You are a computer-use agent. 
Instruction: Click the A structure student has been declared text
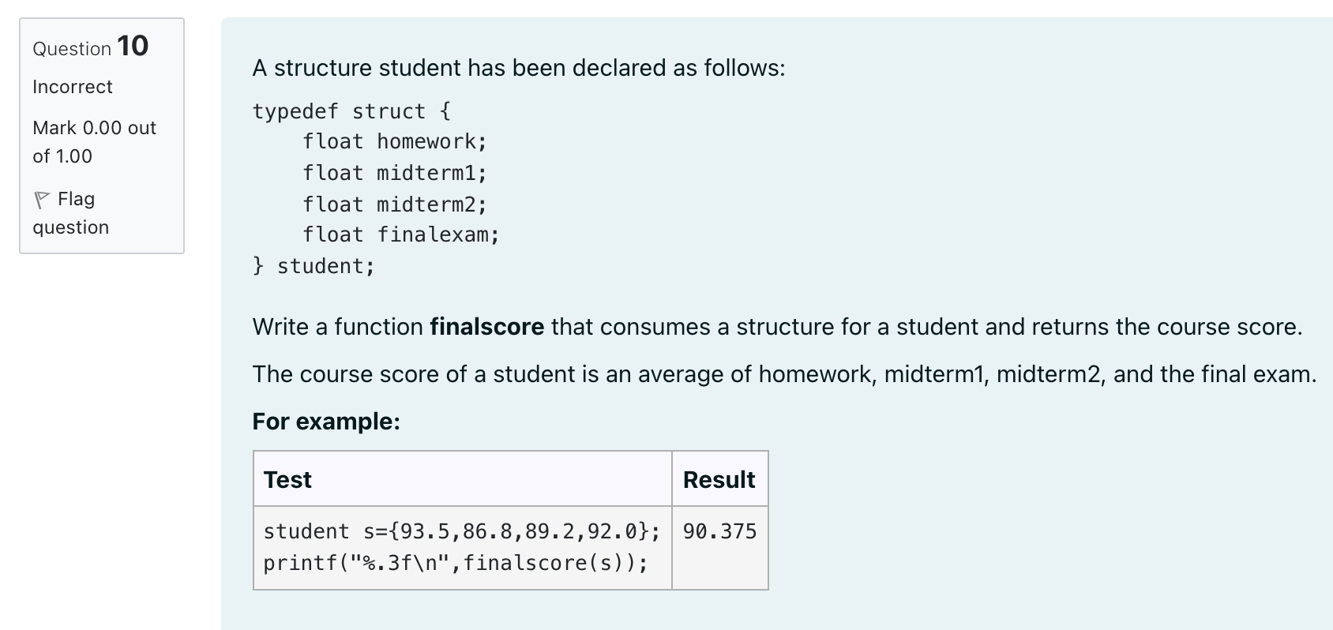click(x=519, y=69)
